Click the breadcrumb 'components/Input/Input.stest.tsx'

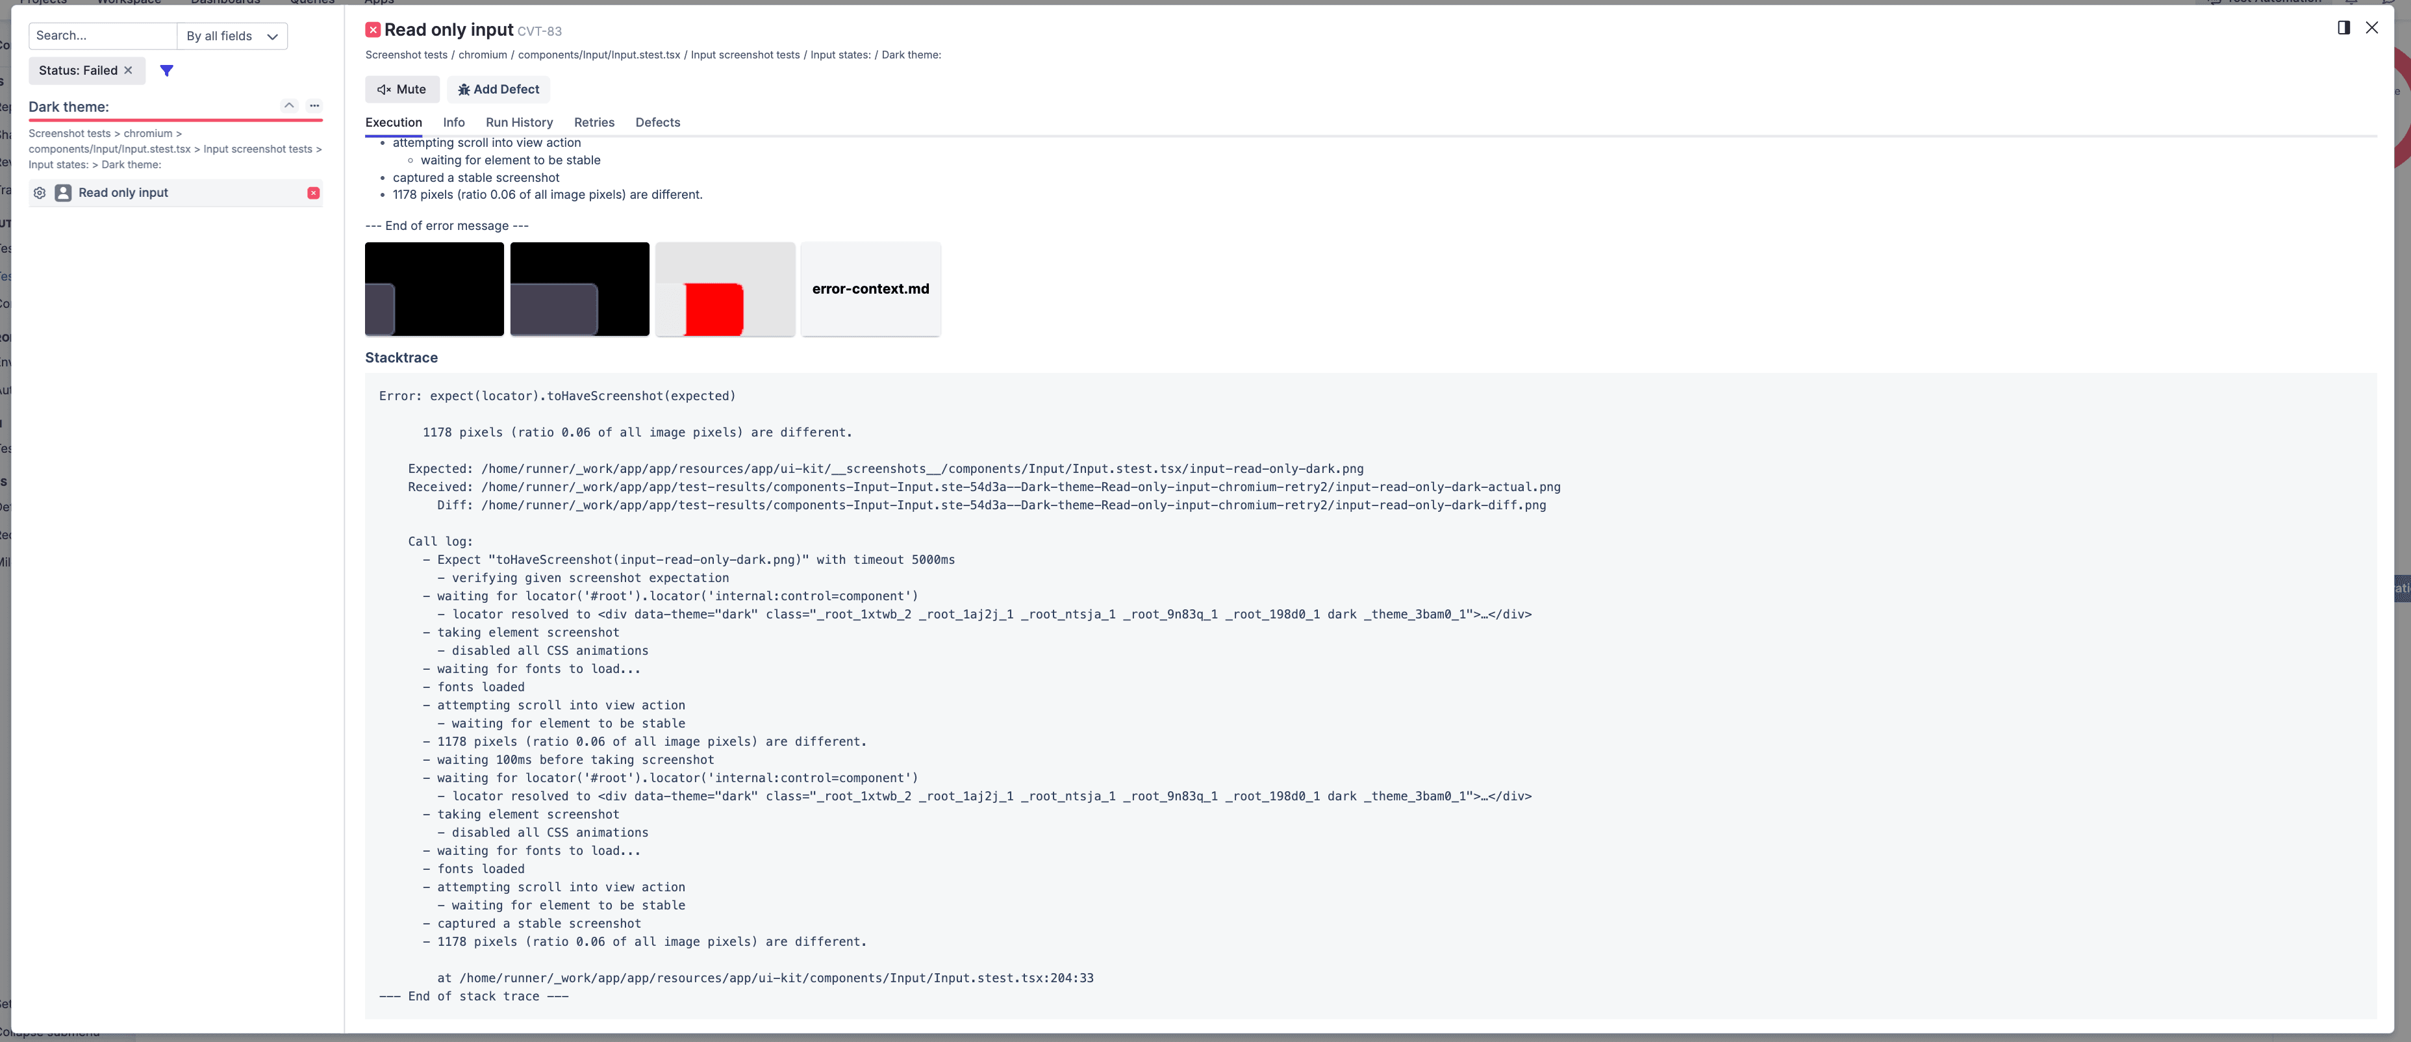point(599,55)
